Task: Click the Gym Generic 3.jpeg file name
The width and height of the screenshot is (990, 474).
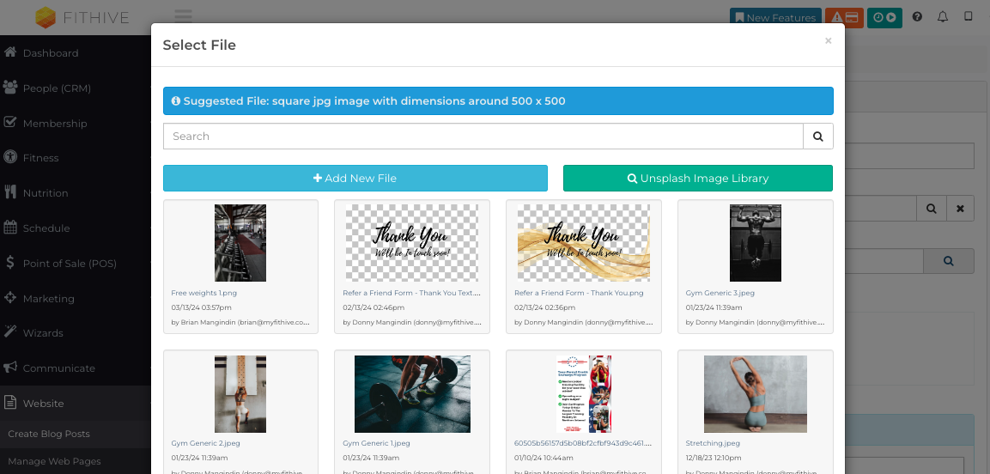Action: [x=720, y=293]
